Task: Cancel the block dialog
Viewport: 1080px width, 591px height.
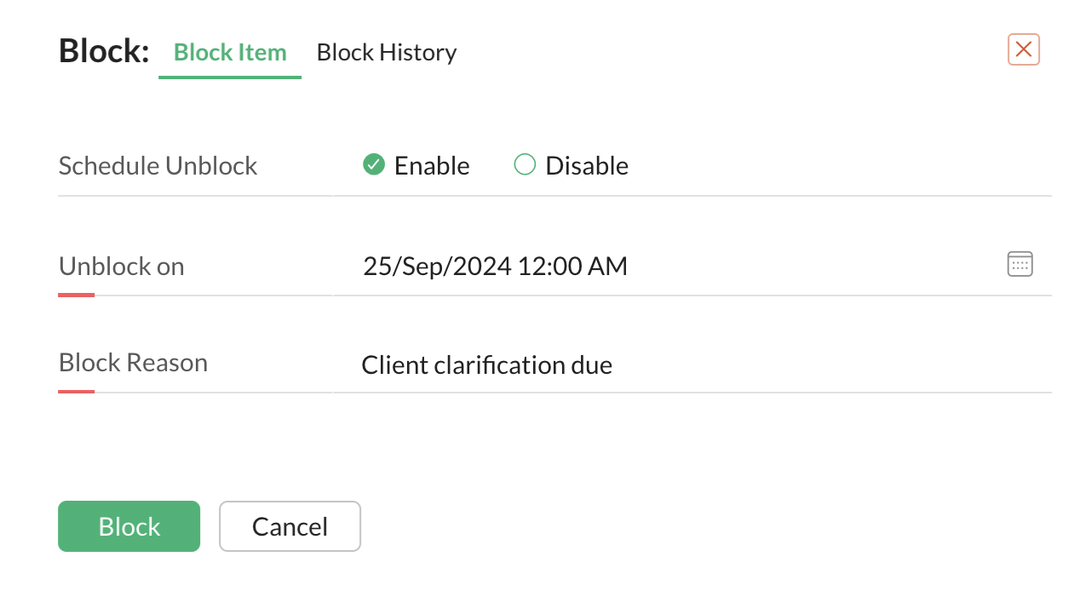Action: coord(290,526)
